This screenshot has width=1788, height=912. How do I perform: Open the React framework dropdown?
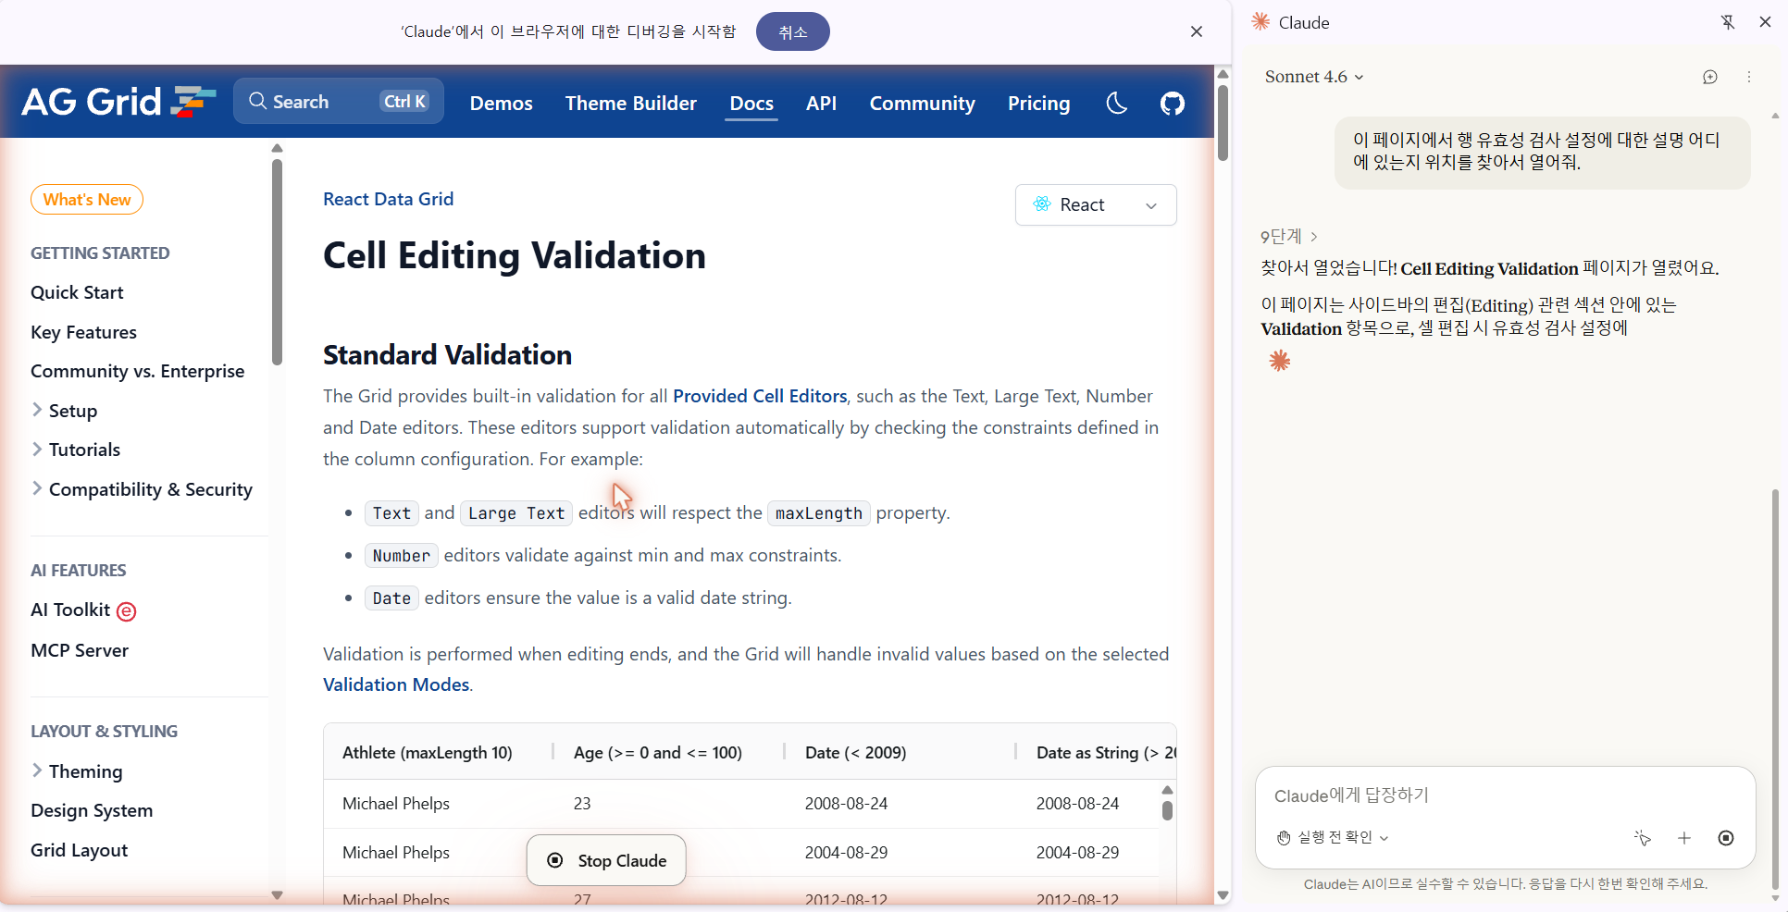[x=1096, y=204]
